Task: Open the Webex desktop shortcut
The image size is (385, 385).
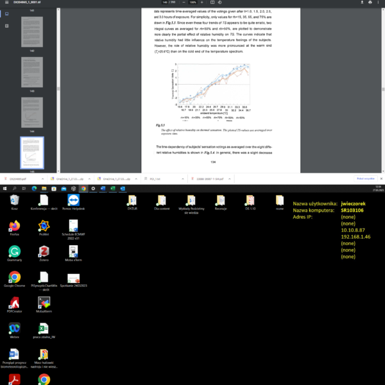Action: (14, 328)
